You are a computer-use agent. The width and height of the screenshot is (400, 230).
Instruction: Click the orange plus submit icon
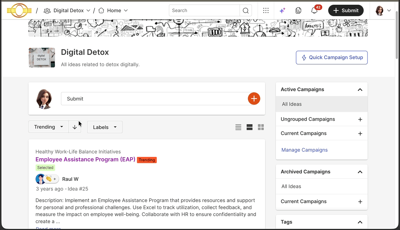[x=254, y=99]
